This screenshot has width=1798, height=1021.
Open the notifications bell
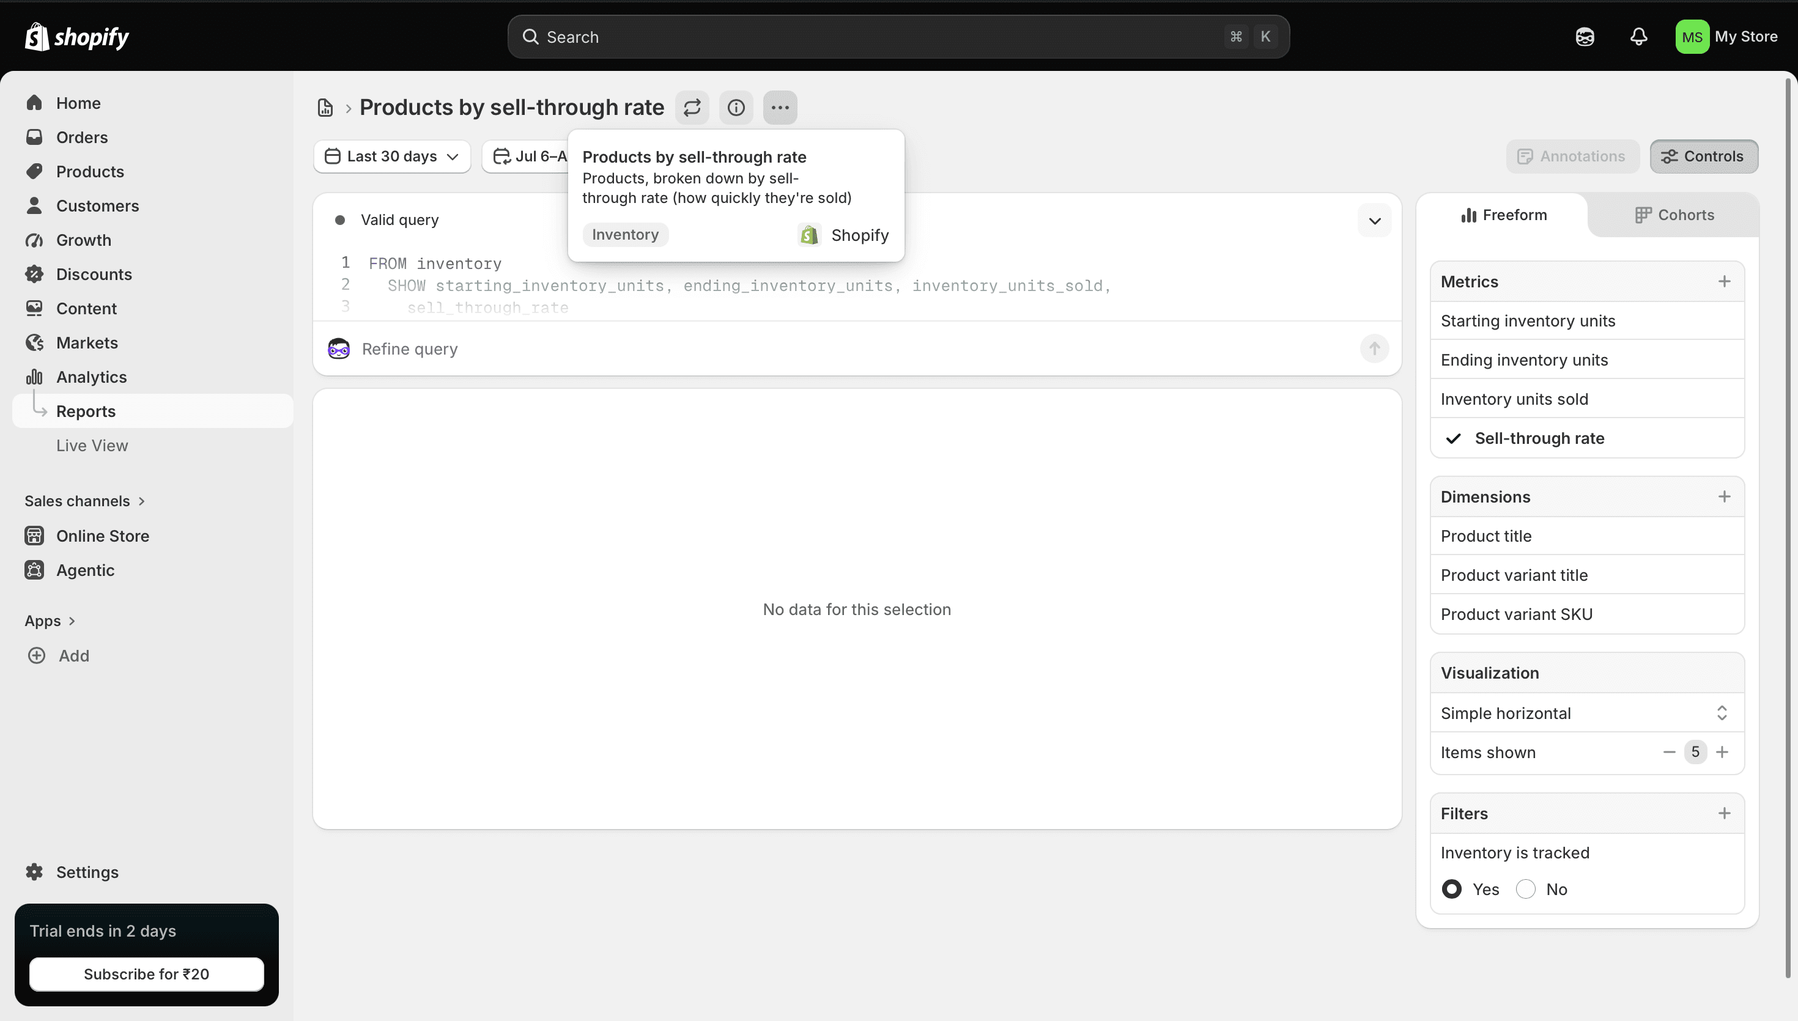pyautogui.click(x=1639, y=37)
